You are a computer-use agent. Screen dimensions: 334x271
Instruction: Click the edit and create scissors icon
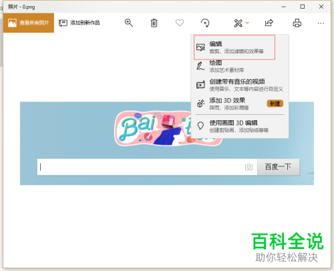tap(238, 23)
